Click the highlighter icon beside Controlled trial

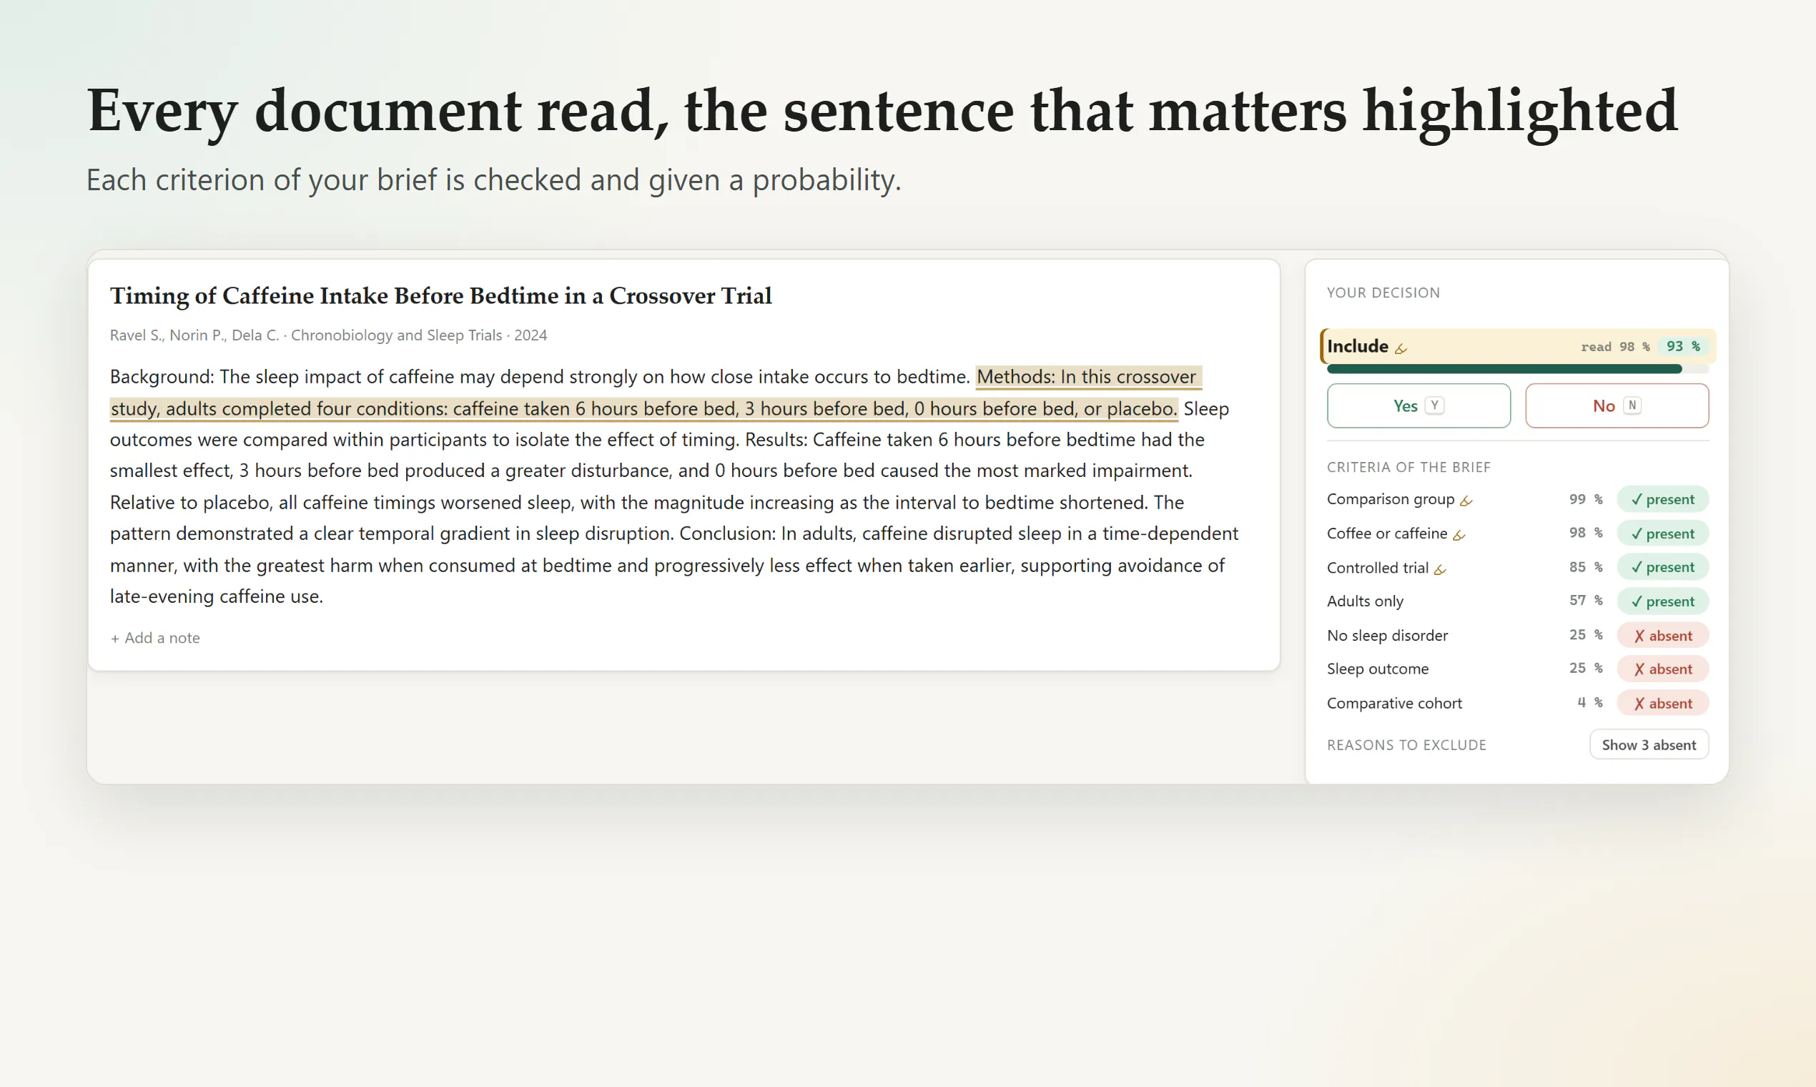(1440, 569)
